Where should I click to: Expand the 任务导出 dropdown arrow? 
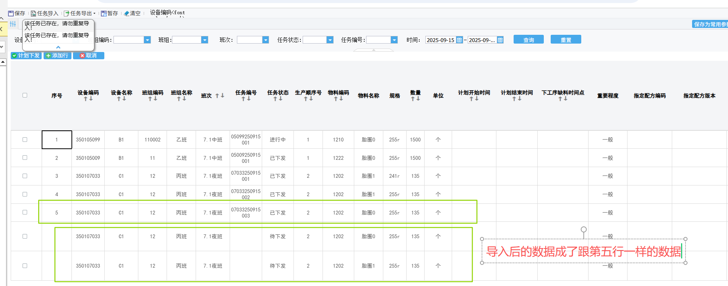(x=94, y=13)
